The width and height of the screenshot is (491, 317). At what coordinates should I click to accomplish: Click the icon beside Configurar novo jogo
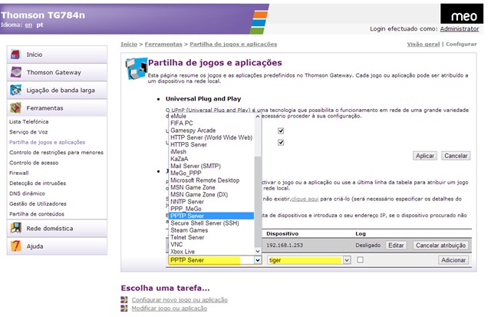124,299
